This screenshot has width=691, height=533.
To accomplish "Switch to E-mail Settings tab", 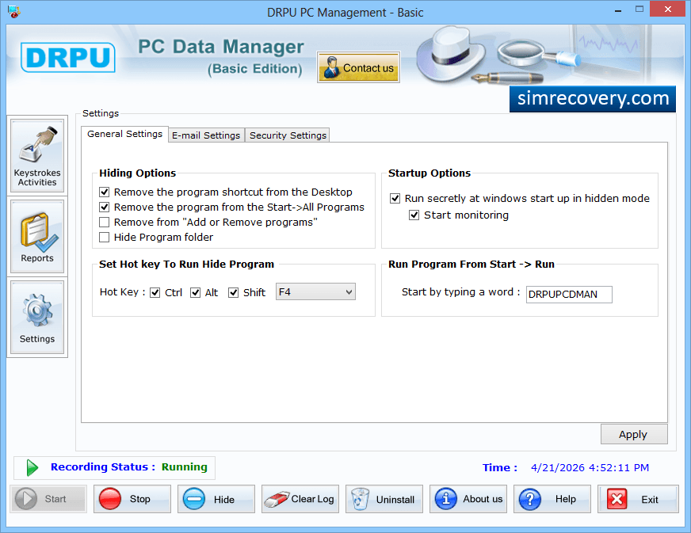I will (206, 135).
